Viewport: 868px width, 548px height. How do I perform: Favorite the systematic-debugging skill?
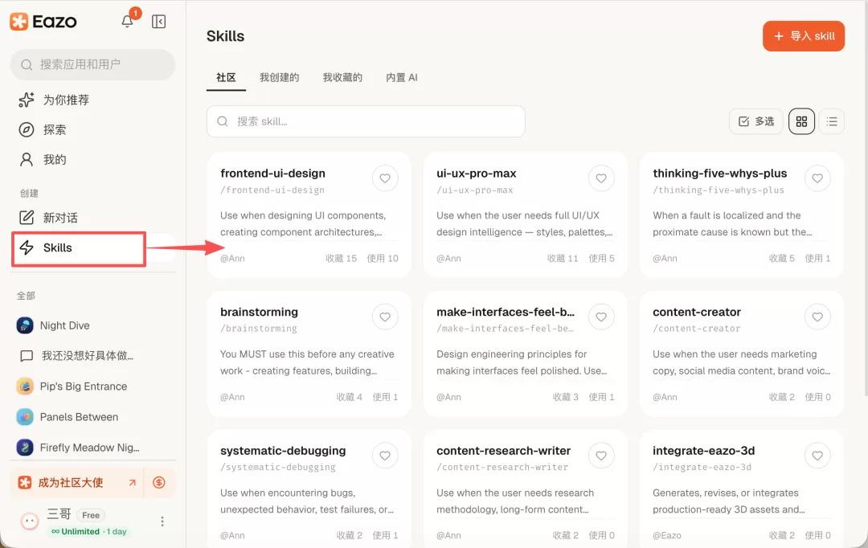click(x=385, y=456)
